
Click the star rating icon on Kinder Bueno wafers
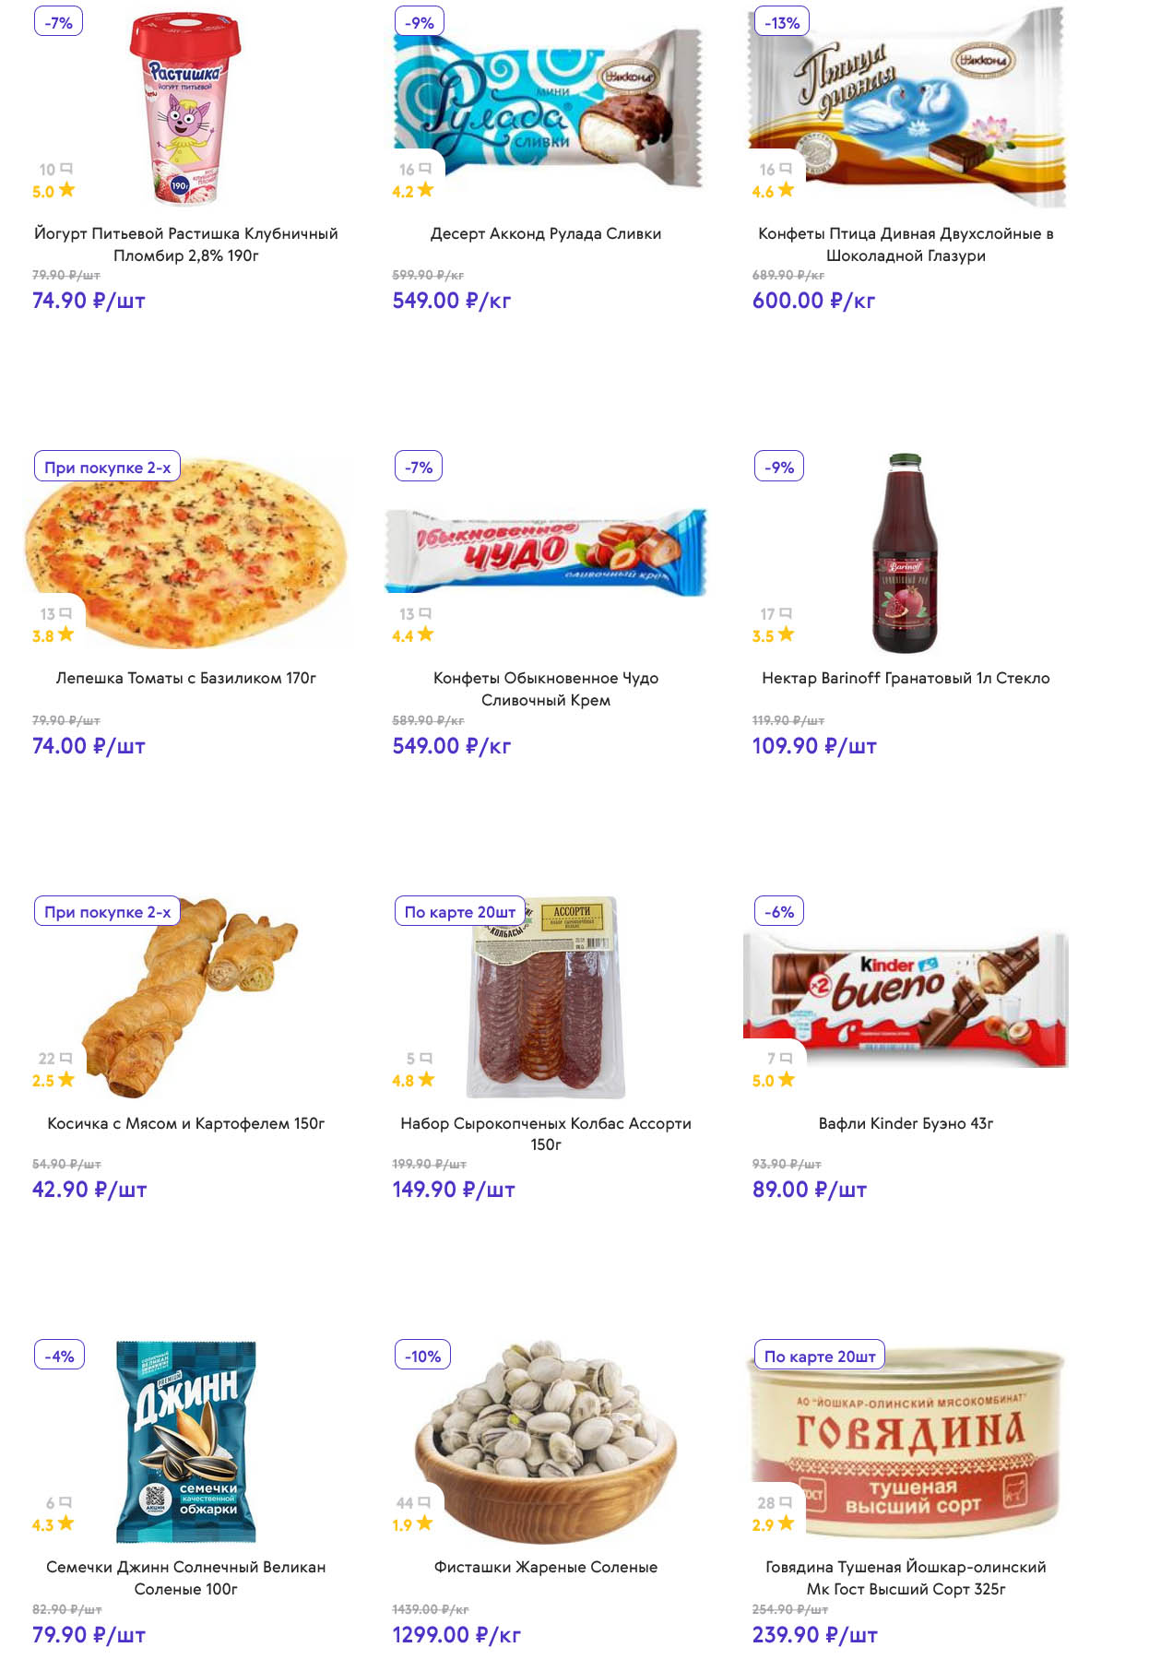pos(786,1079)
